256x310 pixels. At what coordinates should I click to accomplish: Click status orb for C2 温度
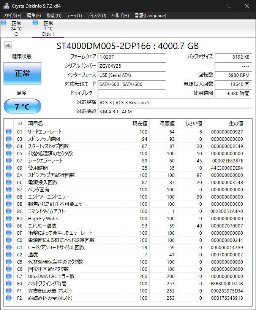(x=9, y=254)
